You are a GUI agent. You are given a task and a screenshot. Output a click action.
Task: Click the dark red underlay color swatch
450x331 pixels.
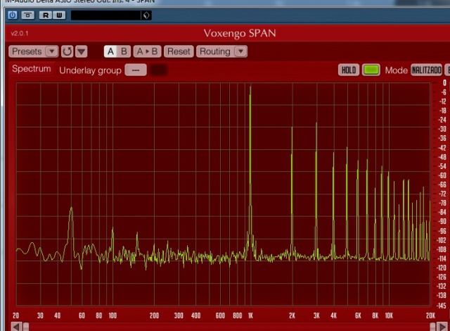[x=158, y=70]
